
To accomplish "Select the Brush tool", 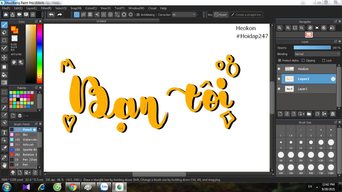I will (4, 25).
